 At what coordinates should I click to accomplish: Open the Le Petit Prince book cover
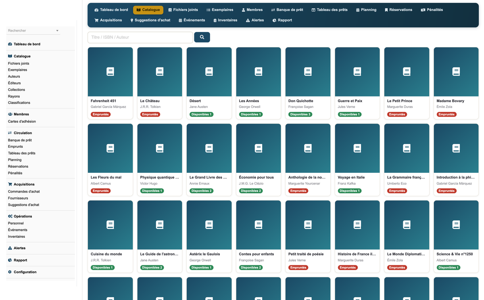click(x=407, y=72)
